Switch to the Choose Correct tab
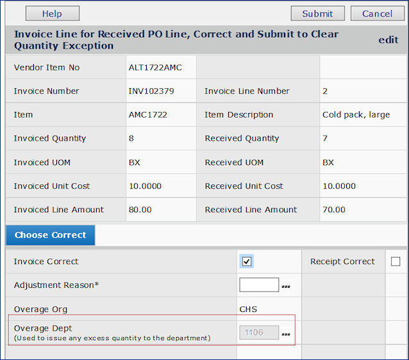This screenshot has width=409, height=360. (x=50, y=235)
